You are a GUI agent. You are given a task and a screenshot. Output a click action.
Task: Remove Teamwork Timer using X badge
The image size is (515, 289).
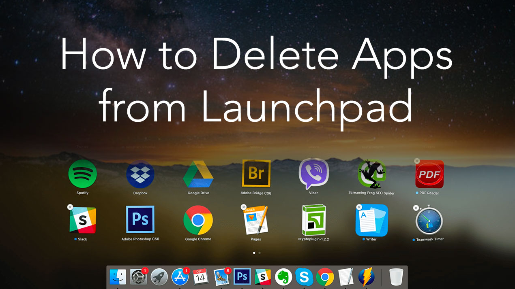[416, 208]
